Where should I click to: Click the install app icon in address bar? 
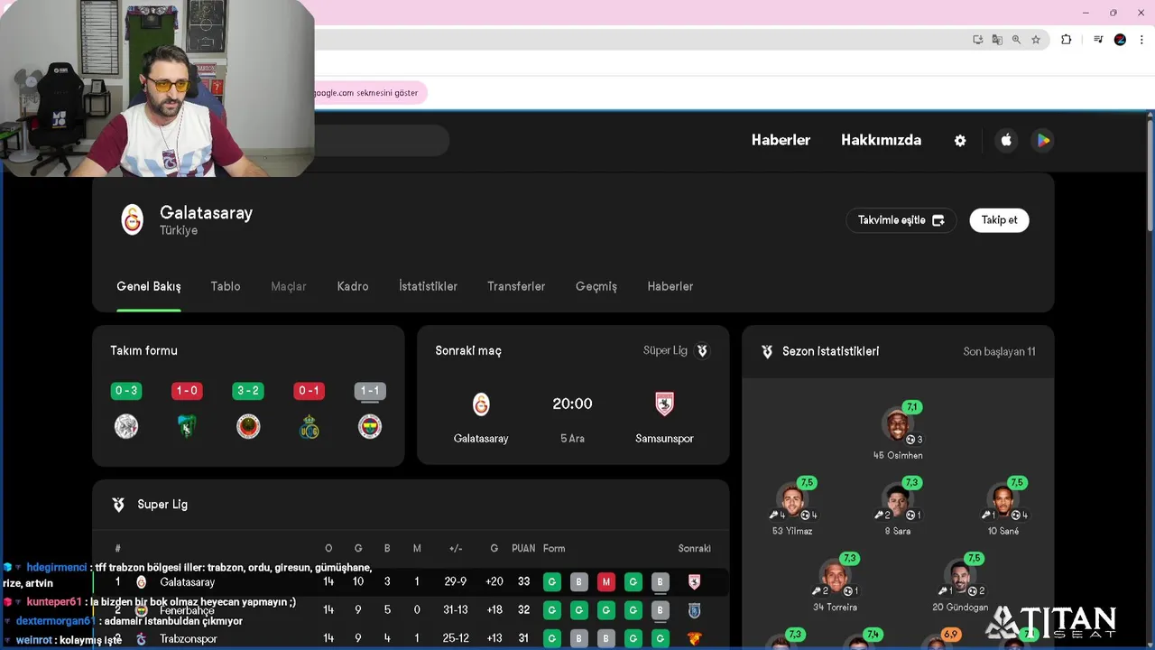click(x=977, y=40)
